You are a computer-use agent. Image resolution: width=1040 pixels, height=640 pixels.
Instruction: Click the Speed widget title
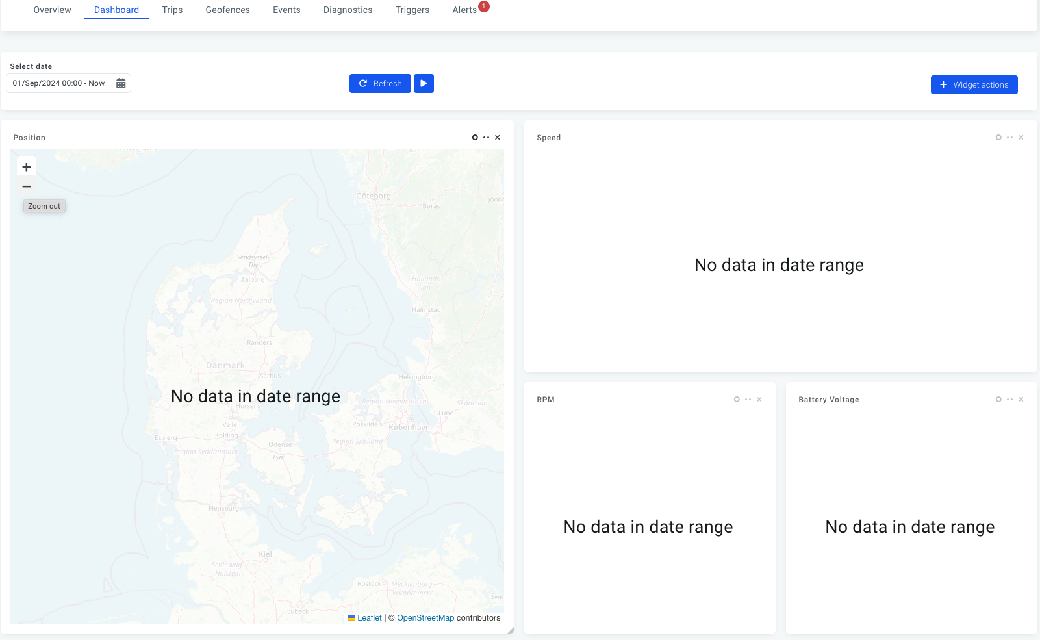(x=549, y=138)
